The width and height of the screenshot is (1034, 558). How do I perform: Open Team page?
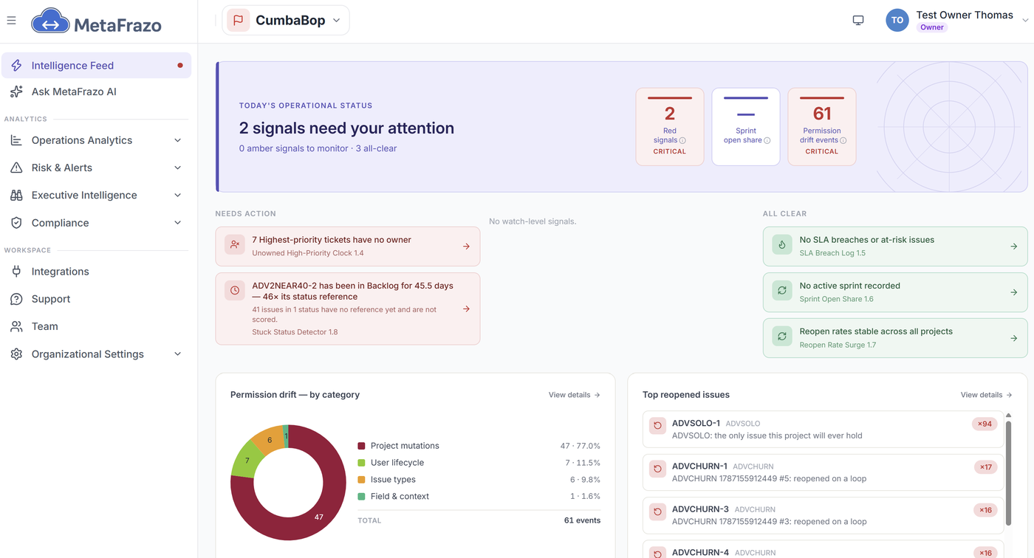click(x=96, y=326)
